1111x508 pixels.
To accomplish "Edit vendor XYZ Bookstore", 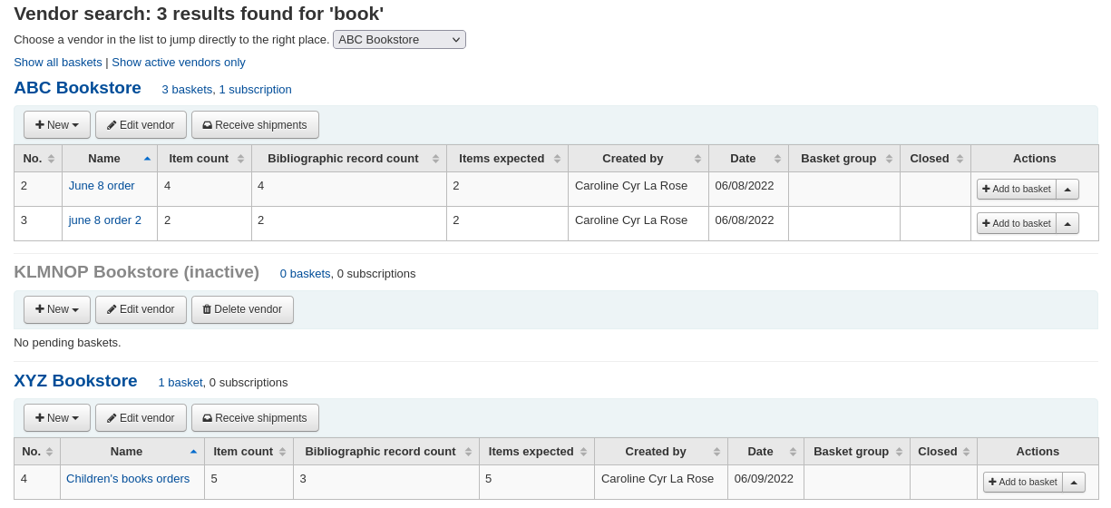I will (x=141, y=418).
